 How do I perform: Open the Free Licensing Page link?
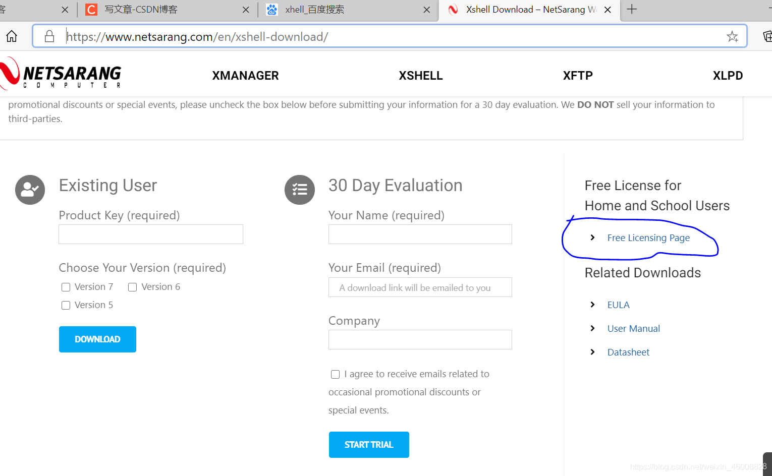pos(648,237)
